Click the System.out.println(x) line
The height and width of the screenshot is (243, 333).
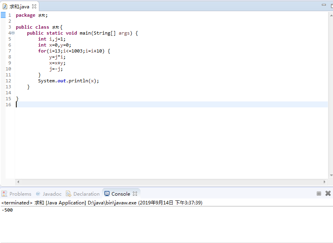point(68,81)
